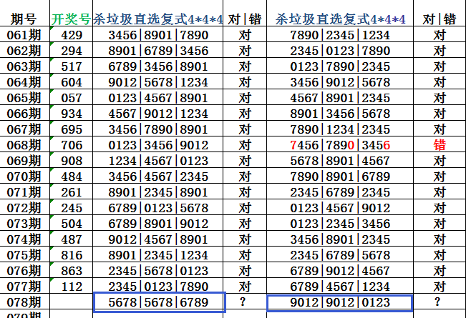Click cell 0123|7890|2345
Viewport: 466px width, 318px height.
[x=340, y=66]
